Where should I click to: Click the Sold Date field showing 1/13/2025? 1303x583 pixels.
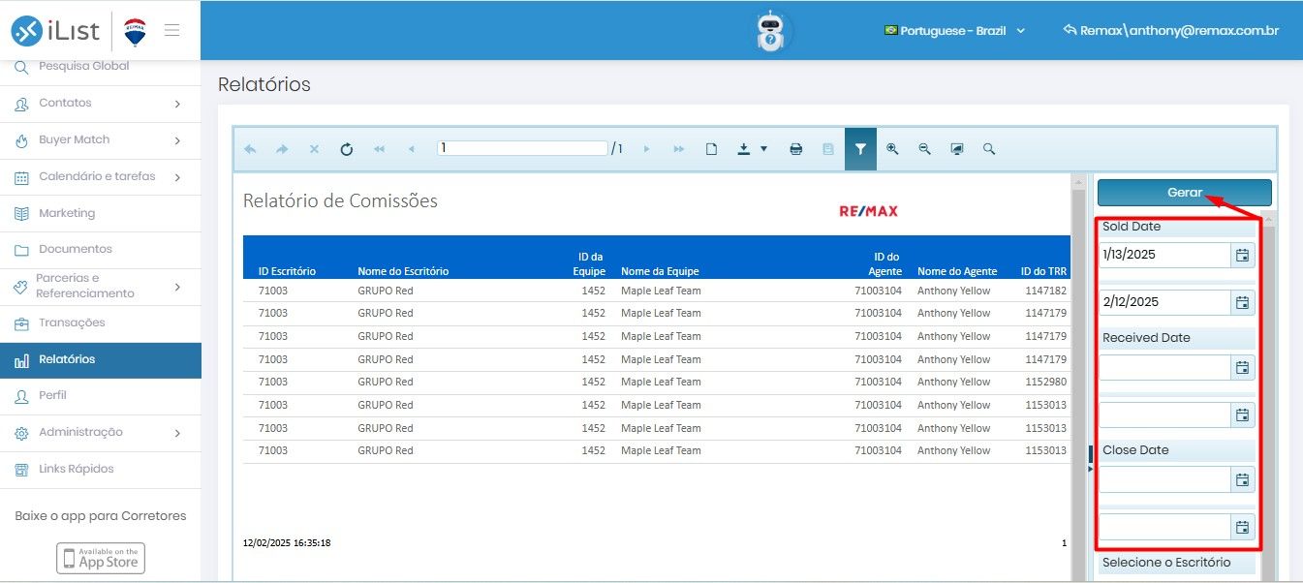click(1164, 255)
